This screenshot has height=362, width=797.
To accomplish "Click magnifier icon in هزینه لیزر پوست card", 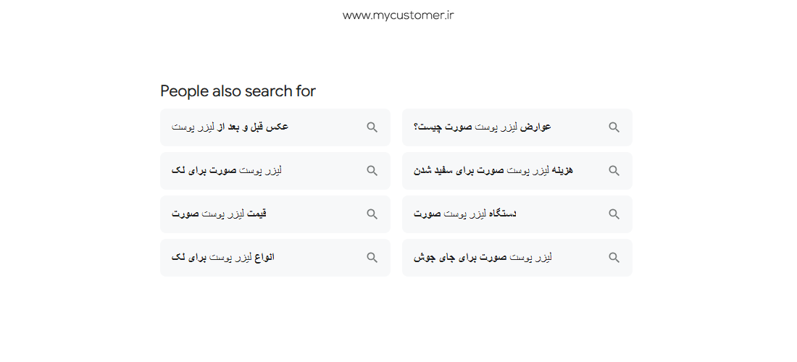I will pyautogui.click(x=614, y=171).
